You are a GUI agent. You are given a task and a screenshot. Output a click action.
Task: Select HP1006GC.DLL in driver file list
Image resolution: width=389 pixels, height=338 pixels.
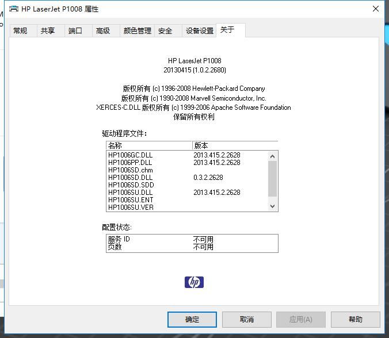130,155
